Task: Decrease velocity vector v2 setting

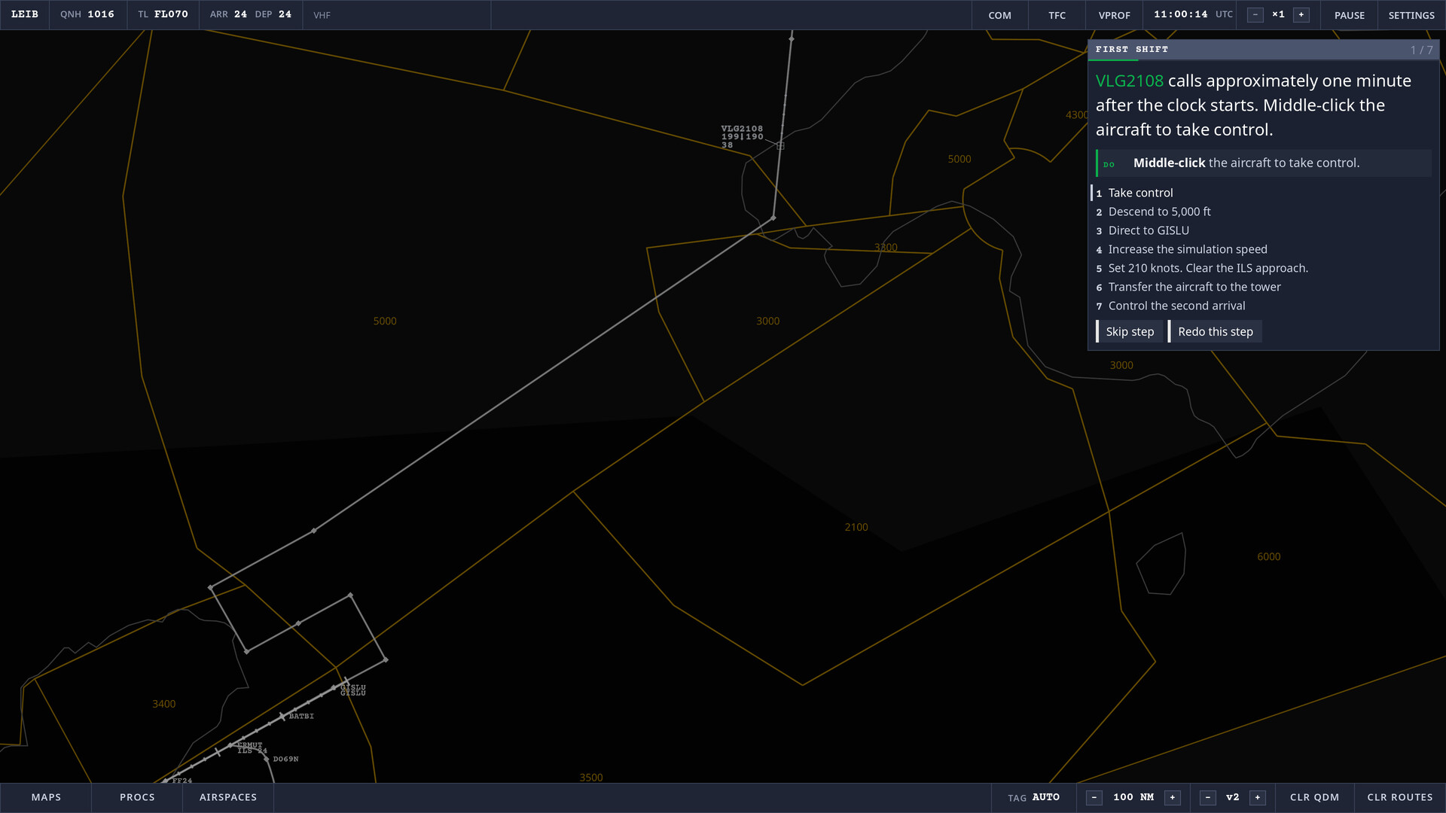Action: click(x=1208, y=797)
